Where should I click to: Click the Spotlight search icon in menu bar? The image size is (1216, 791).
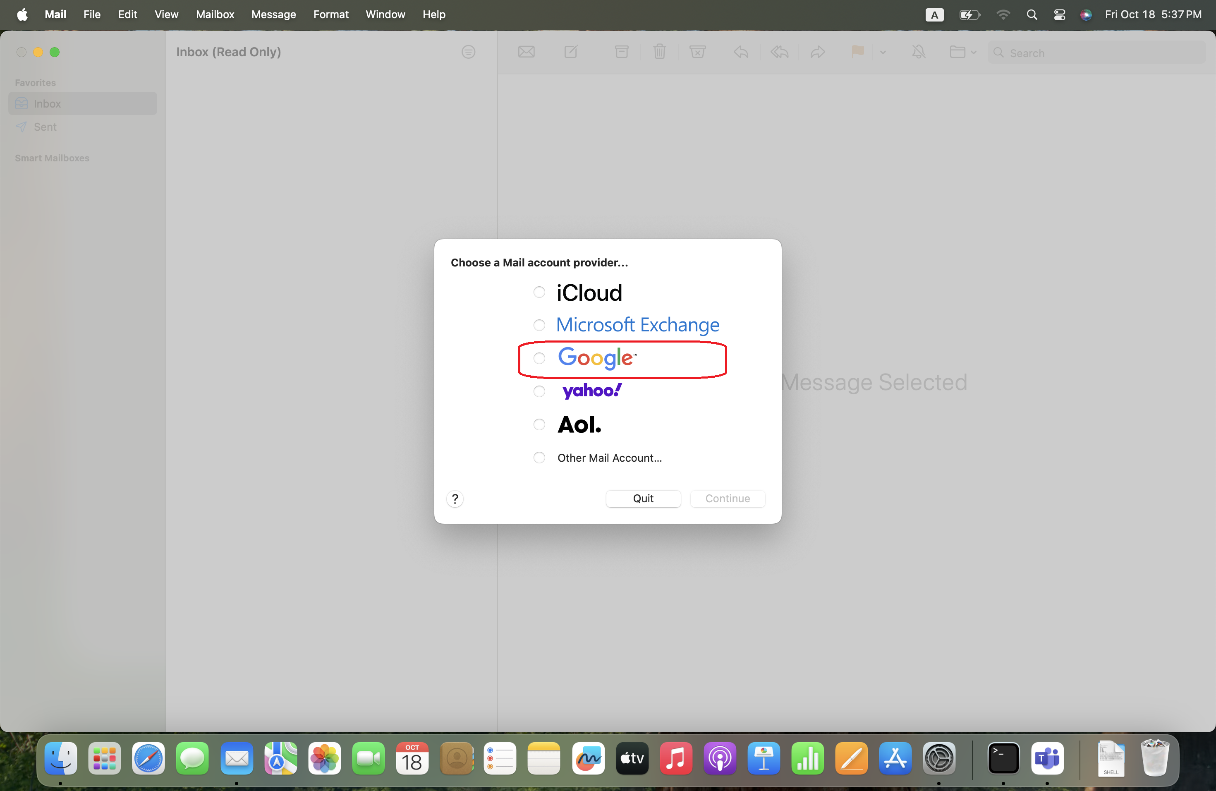coord(1032,14)
